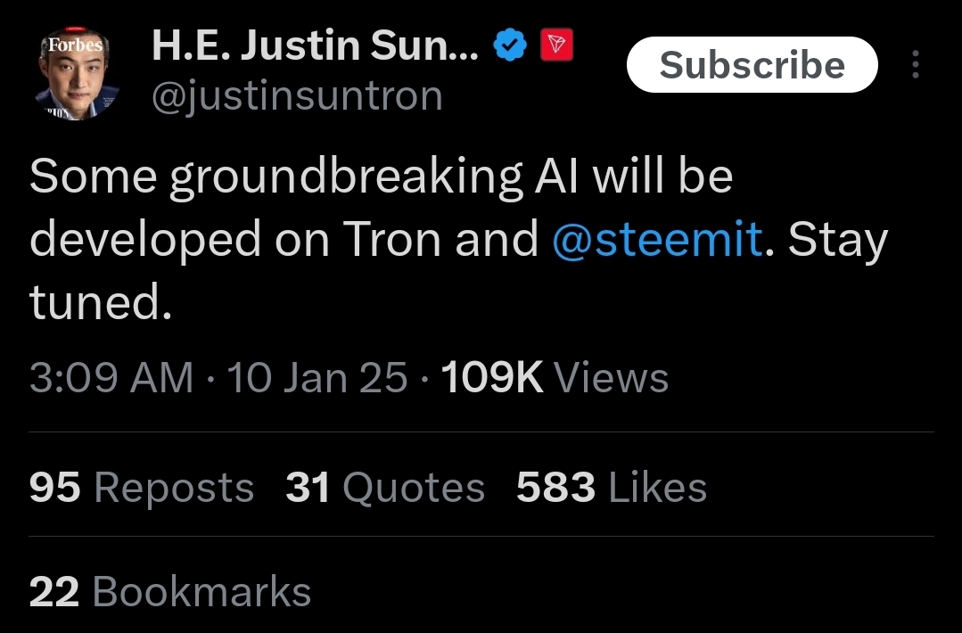Click the word Reposts
The width and height of the screenshot is (962, 633).
tap(174, 489)
